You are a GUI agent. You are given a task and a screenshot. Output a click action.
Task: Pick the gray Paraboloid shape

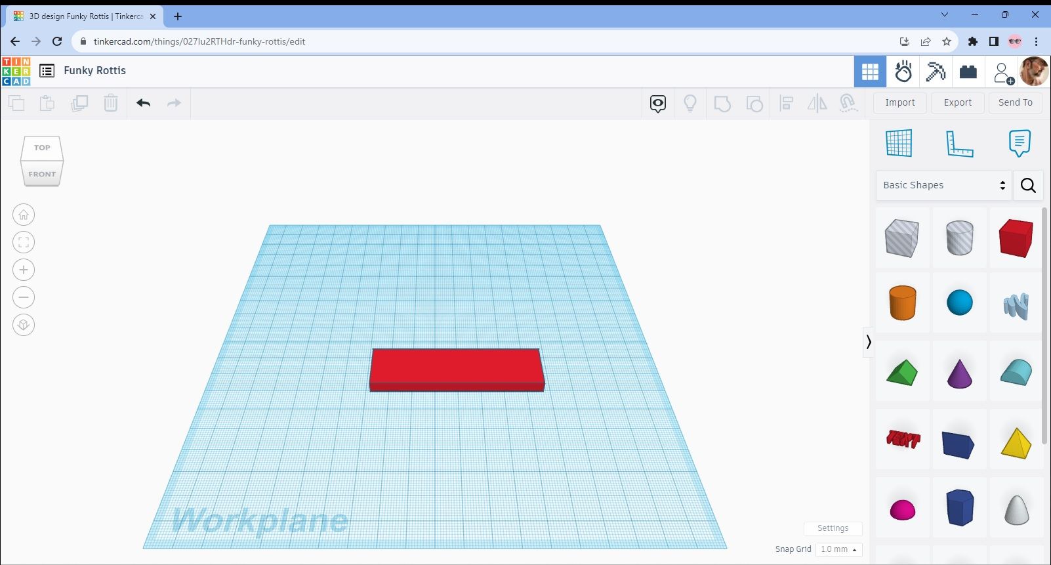click(x=1016, y=509)
